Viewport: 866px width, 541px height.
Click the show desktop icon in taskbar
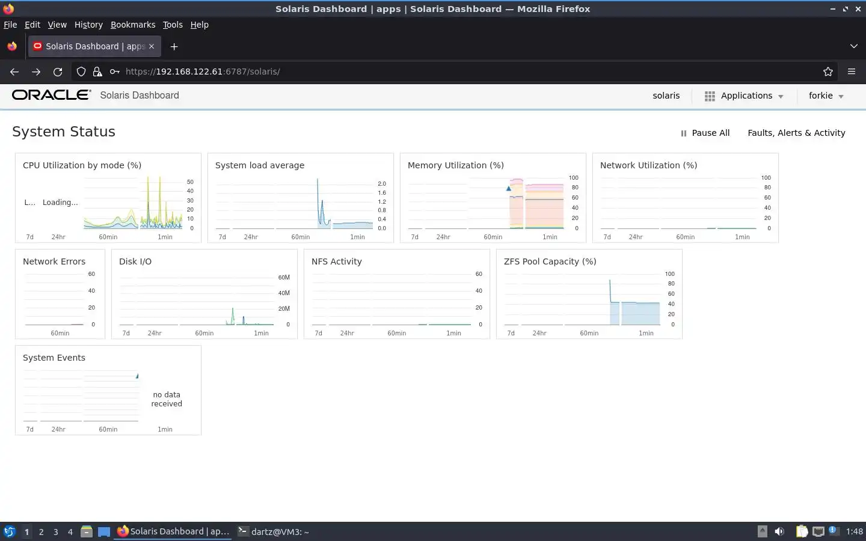click(104, 531)
